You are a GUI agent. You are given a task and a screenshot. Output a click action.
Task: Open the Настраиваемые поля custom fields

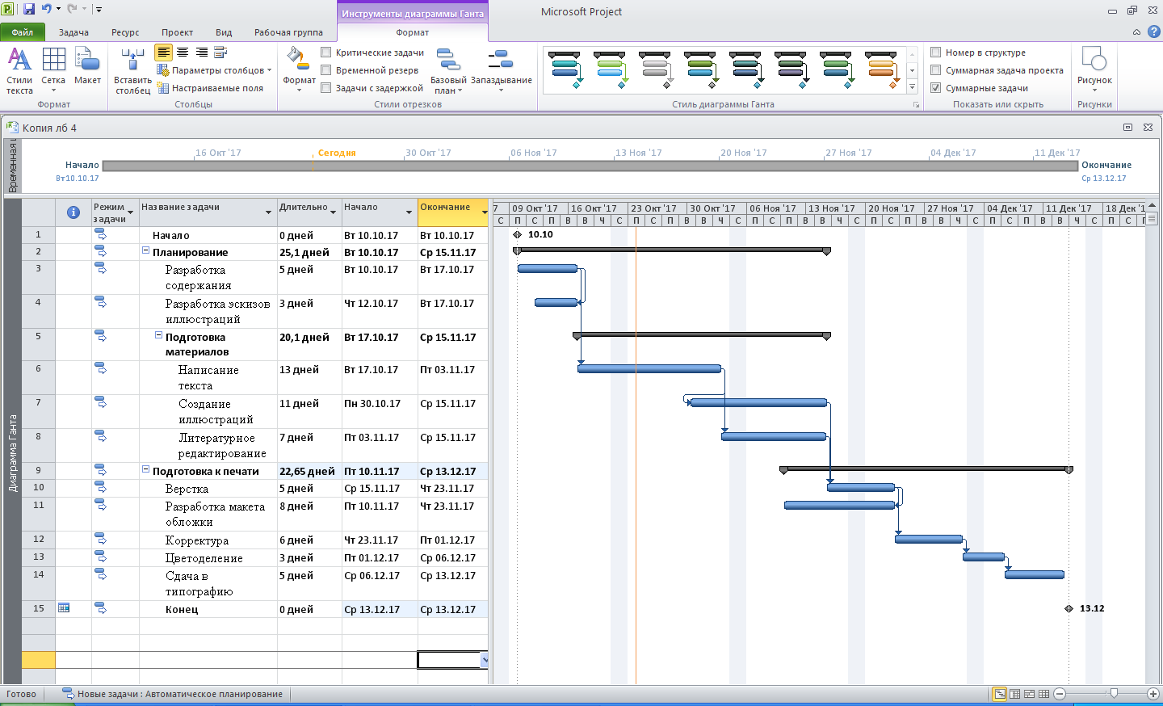(x=210, y=88)
